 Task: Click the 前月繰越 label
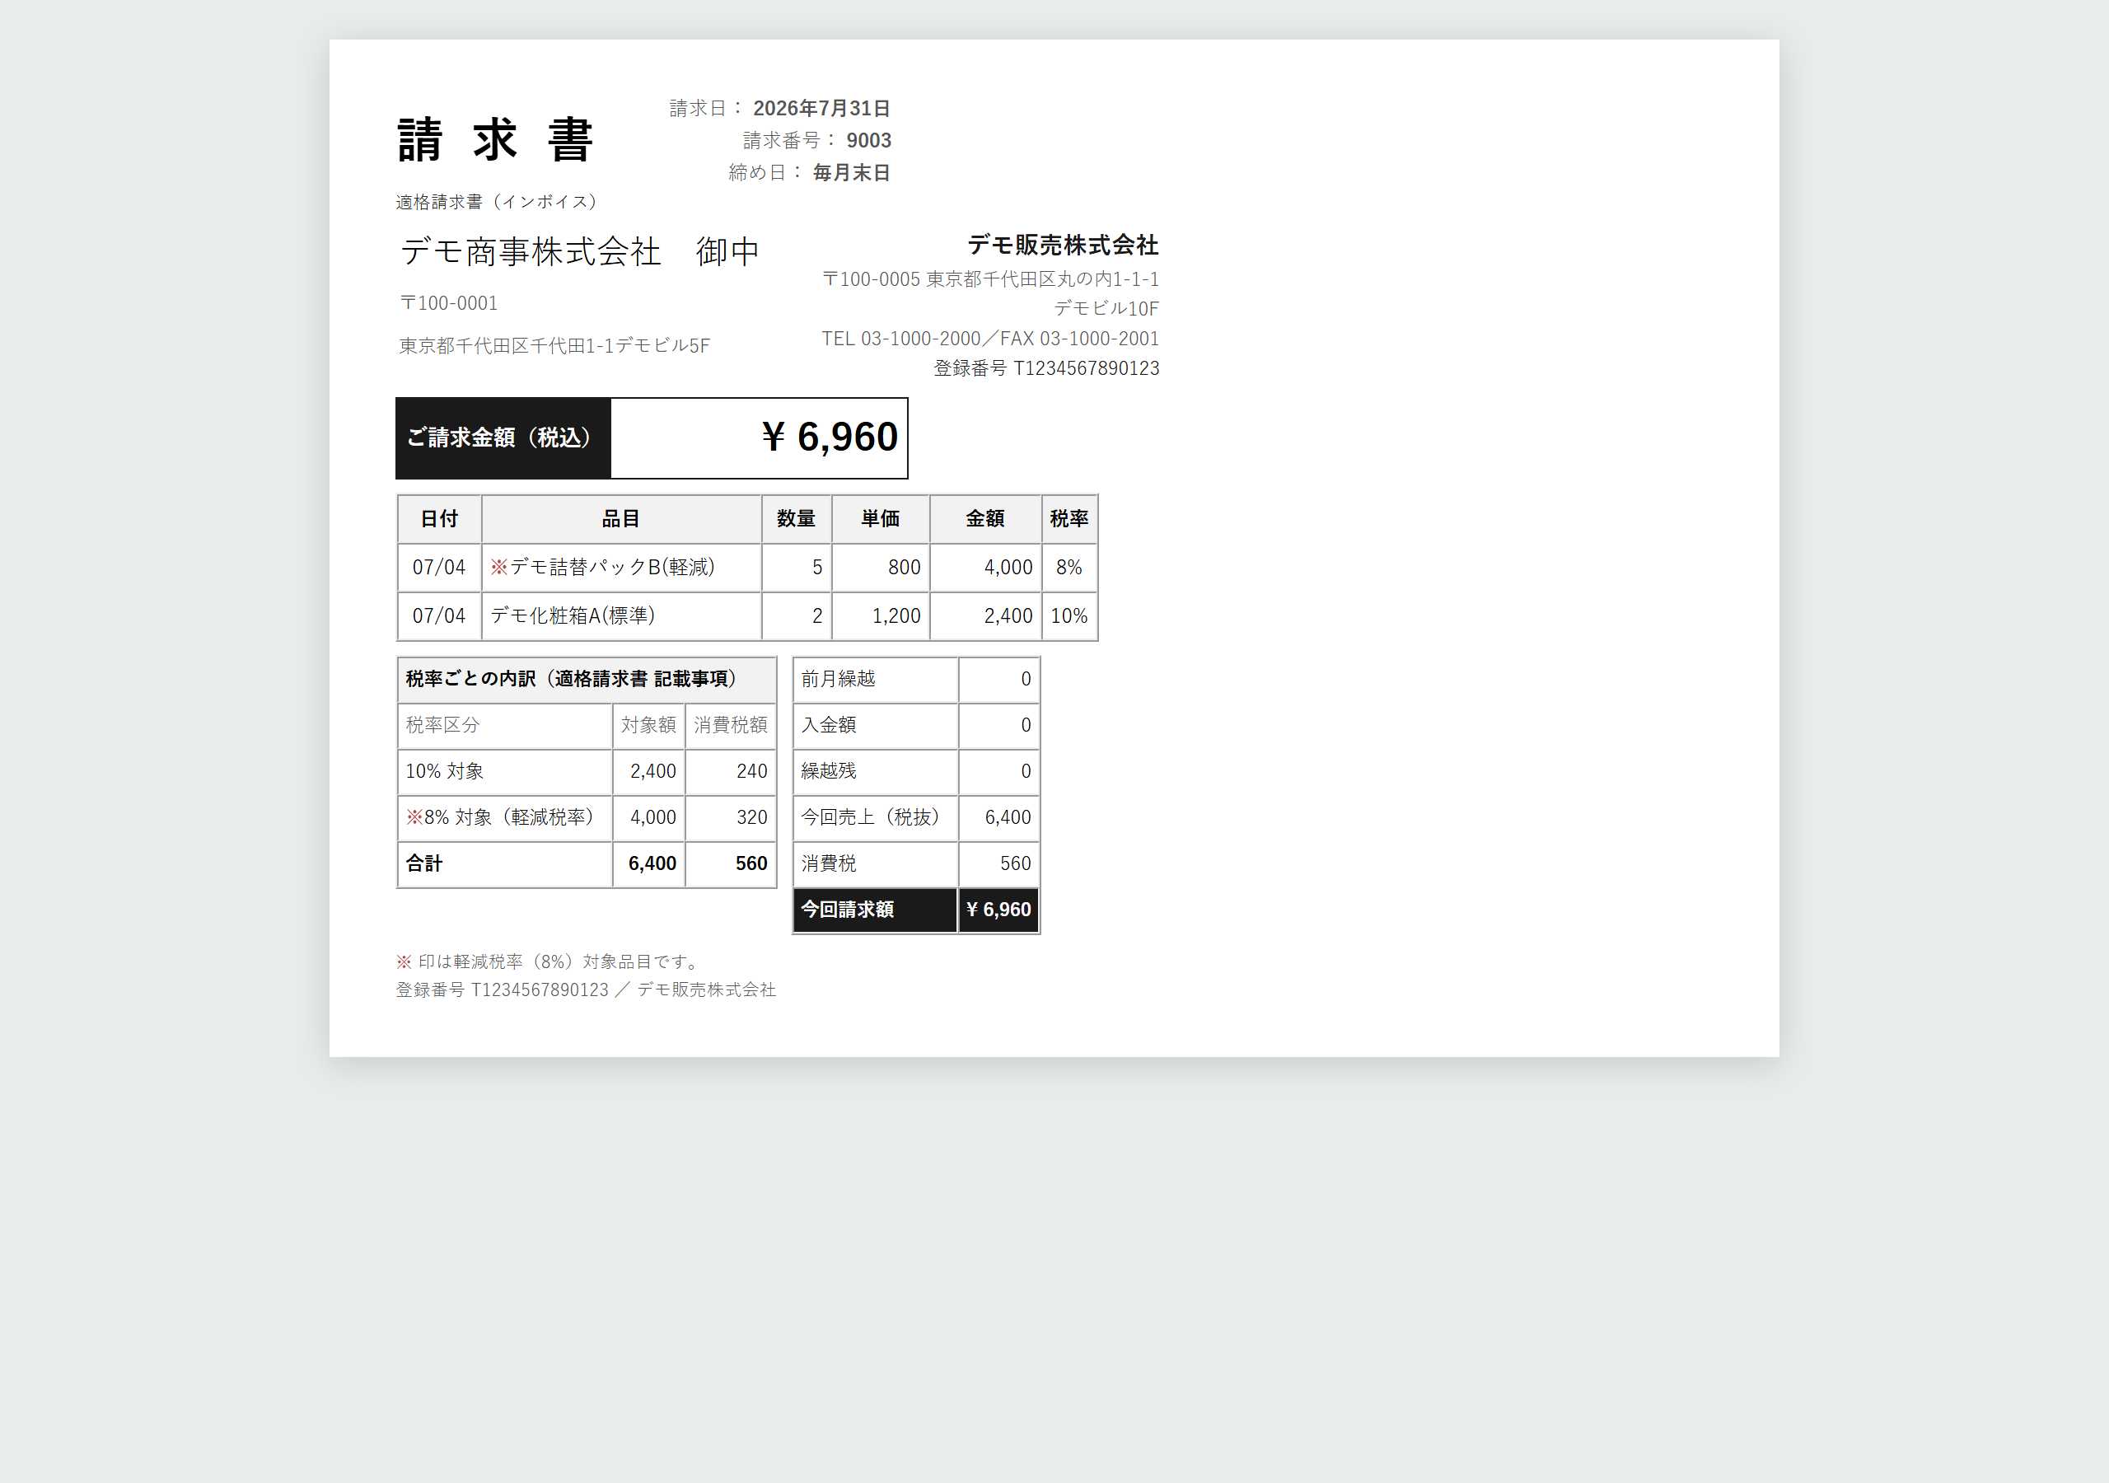(876, 680)
